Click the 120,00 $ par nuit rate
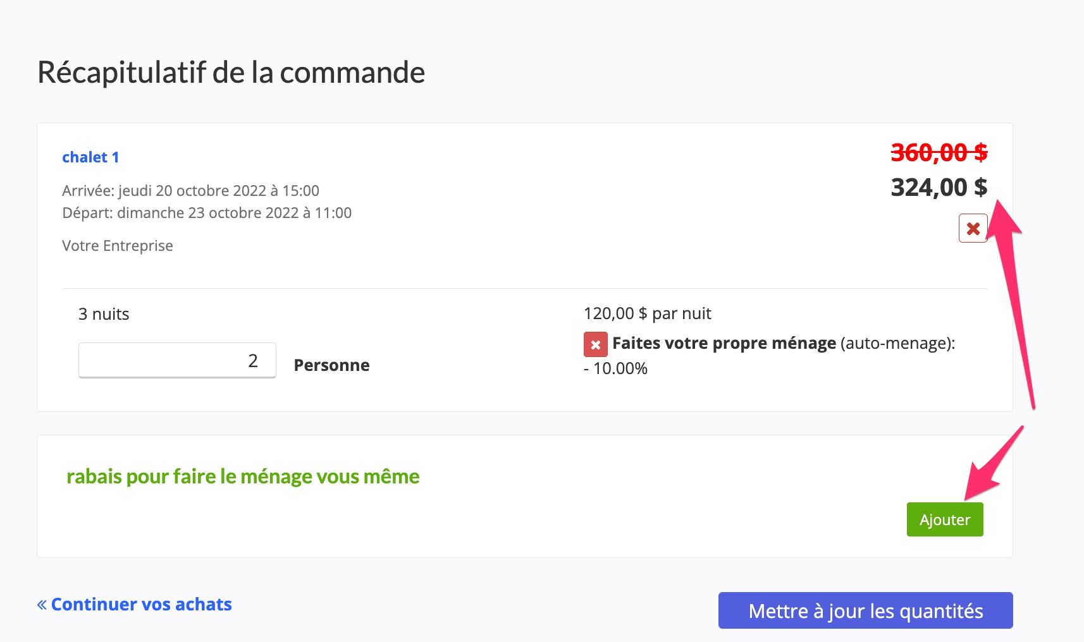Viewport: 1084px width, 642px height. [x=647, y=313]
